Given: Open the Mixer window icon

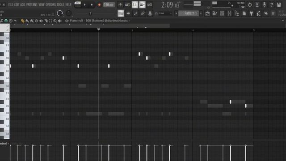Looking at the screenshot, I should pyautogui.click(x=229, y=13).
